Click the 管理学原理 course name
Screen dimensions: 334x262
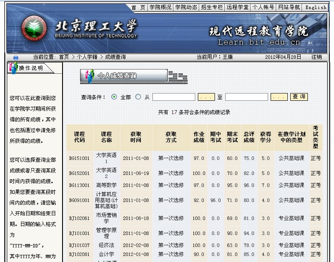coord(106,233)
